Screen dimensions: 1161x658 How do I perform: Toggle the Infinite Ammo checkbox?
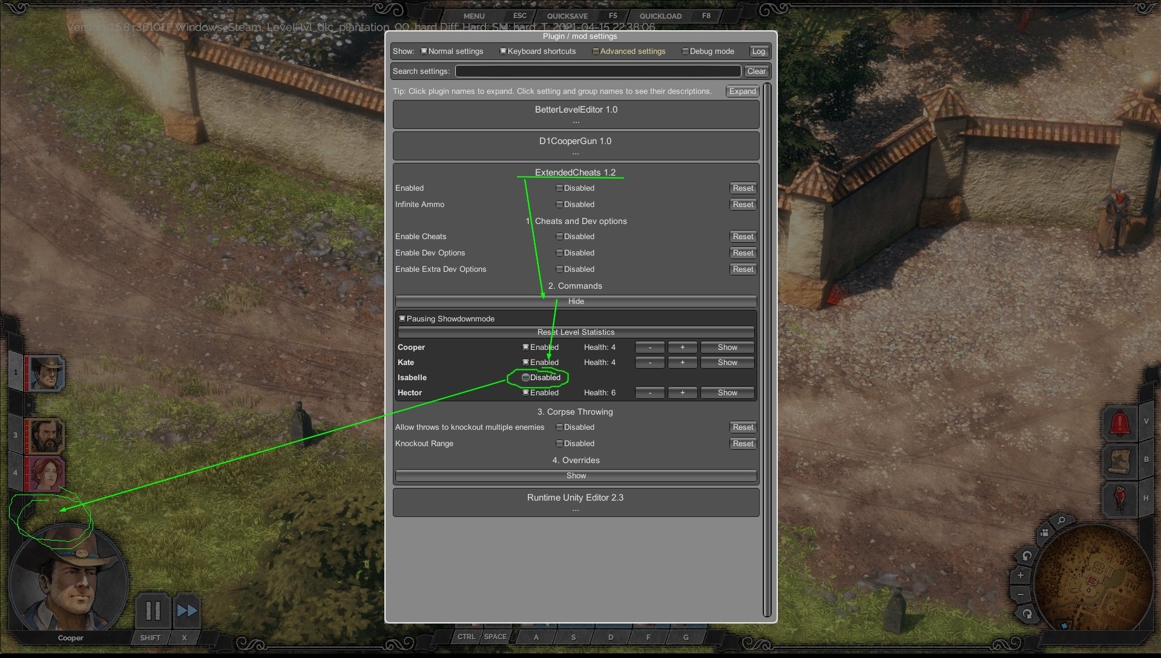[559, 205]
